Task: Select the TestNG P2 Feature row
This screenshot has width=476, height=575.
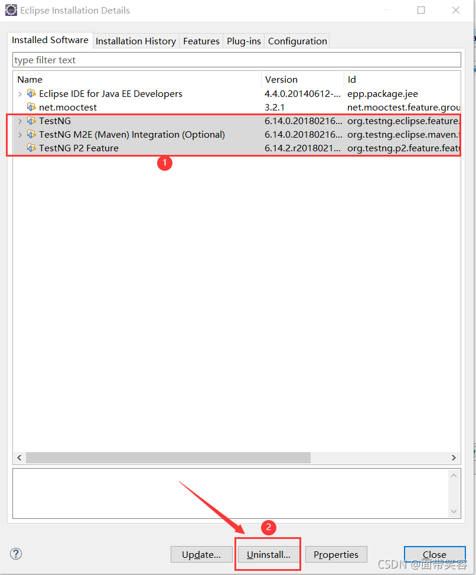Action: (x=237, y=148)
